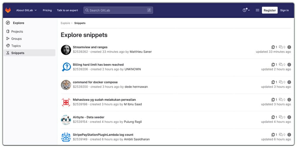Screen dimensions: 297x148
Task: Open the Streamview and ranges snippet
Action: click(90, 47)
